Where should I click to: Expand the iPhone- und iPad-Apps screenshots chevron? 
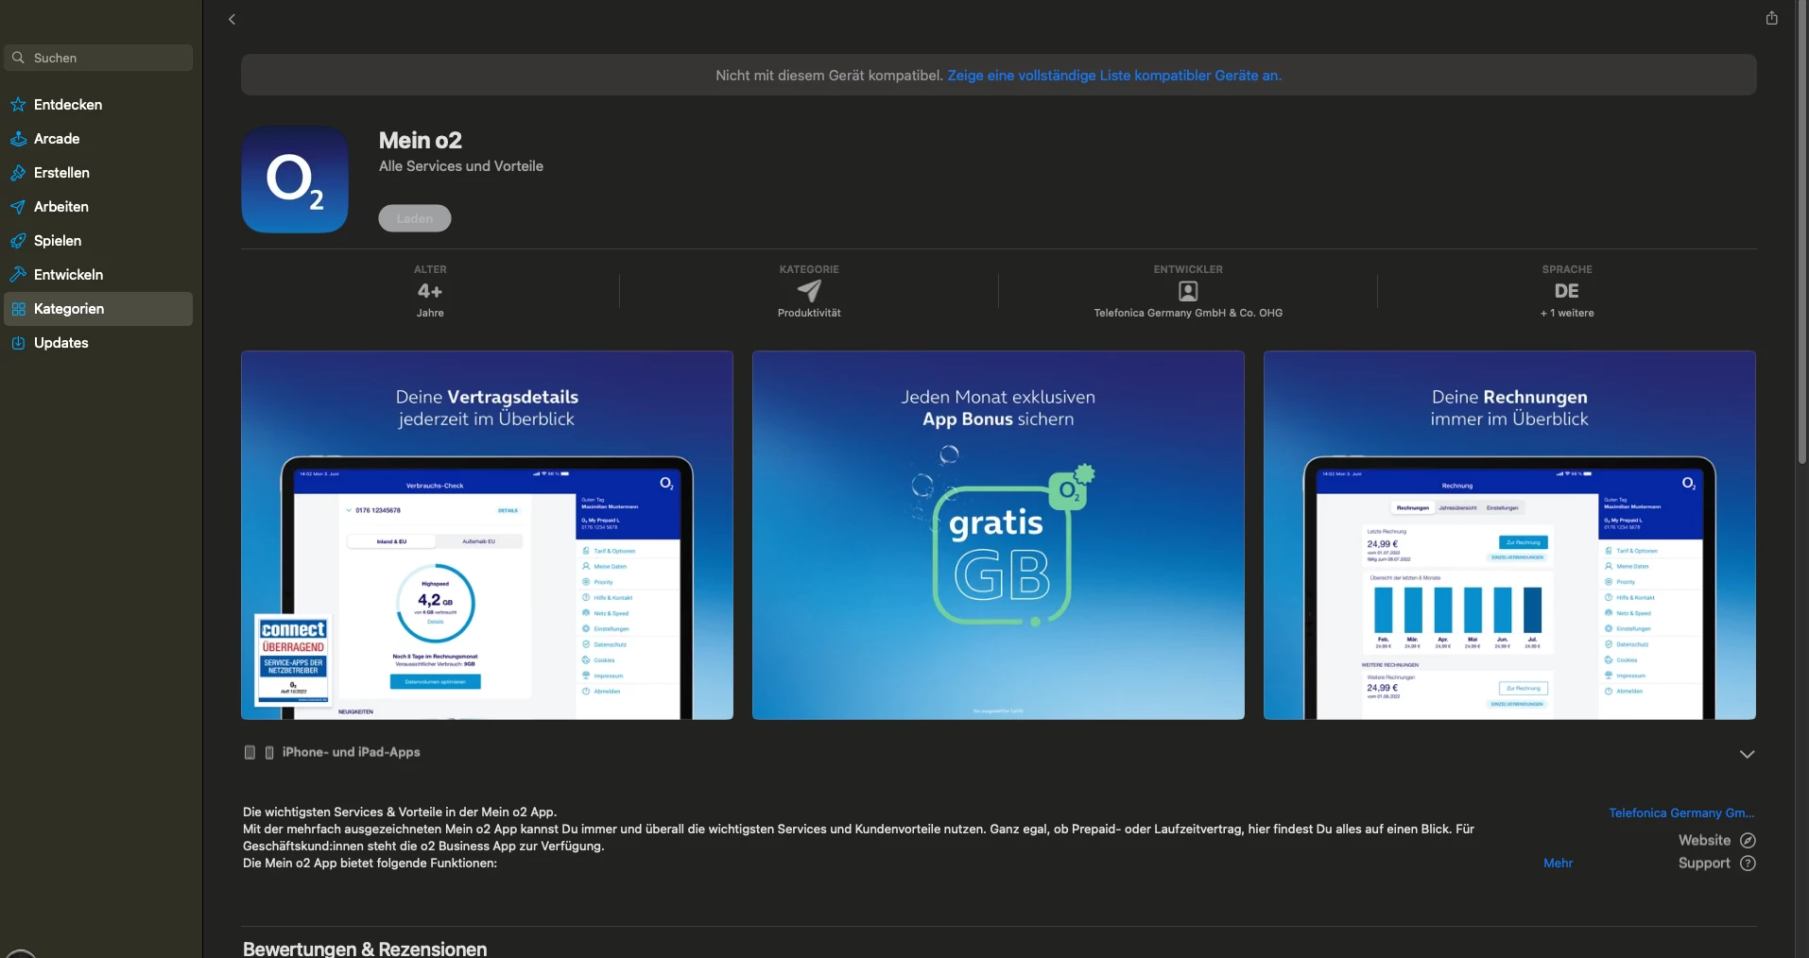click(1747, 754)
